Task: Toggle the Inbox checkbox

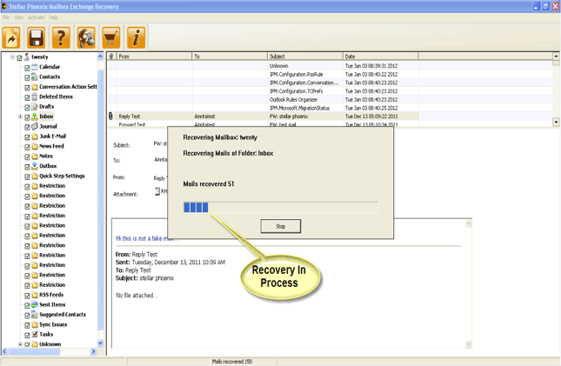Action: [x=27, y=117]
